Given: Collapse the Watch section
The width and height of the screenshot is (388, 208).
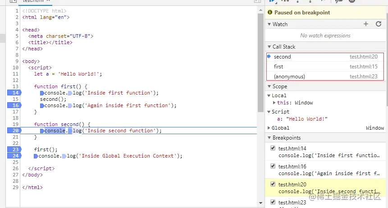Looking at the screenshot, I should [x=269, y=24].
